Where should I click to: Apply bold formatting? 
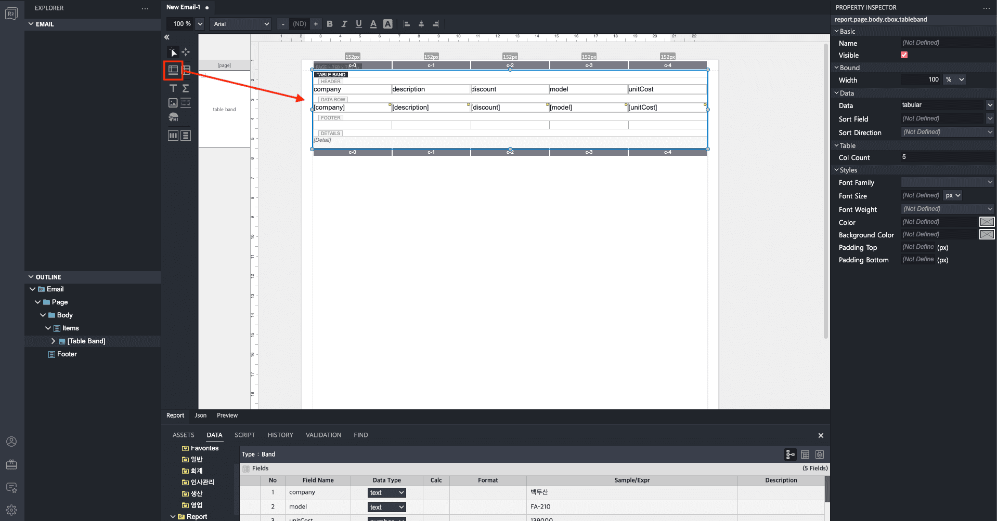[329, 24]
